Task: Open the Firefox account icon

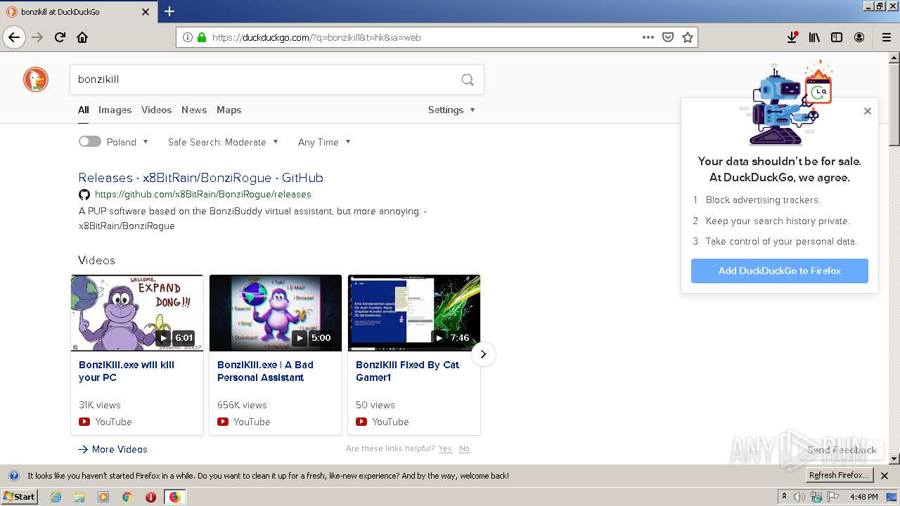Action: click(x=859, y=37)
